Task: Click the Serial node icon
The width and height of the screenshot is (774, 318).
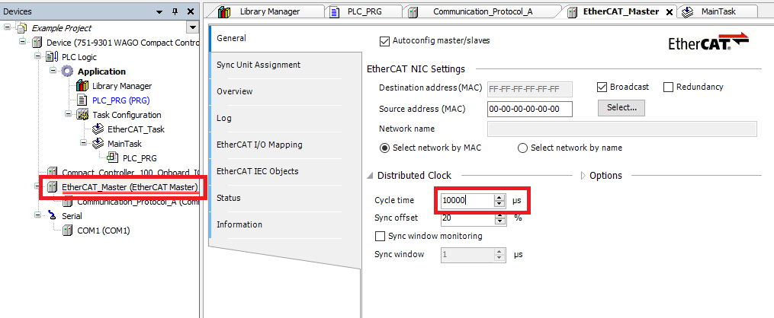Action: click(x=52, y=216)
